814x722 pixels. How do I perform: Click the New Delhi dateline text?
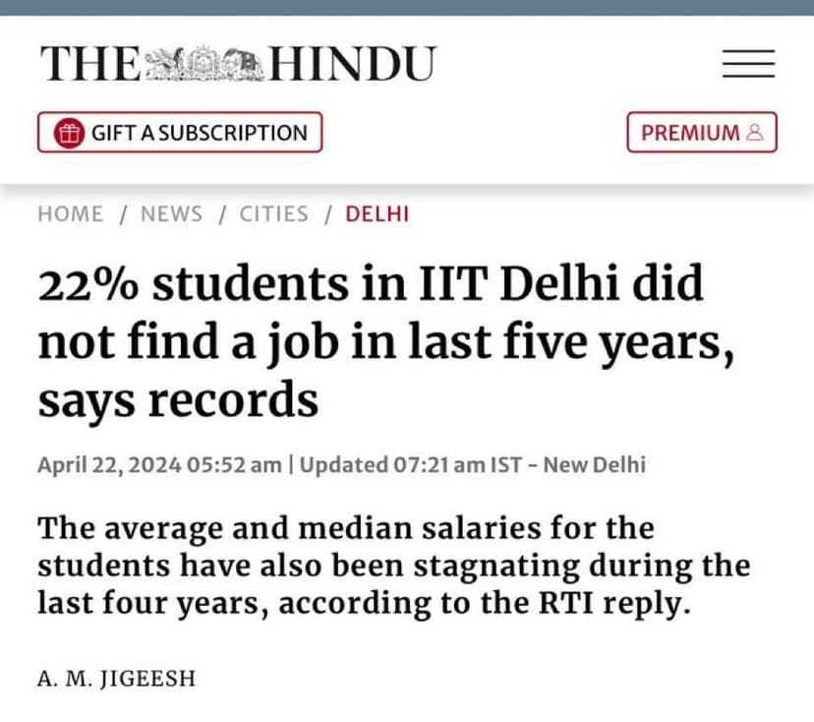pyautogui.click(x=594, y=464)
